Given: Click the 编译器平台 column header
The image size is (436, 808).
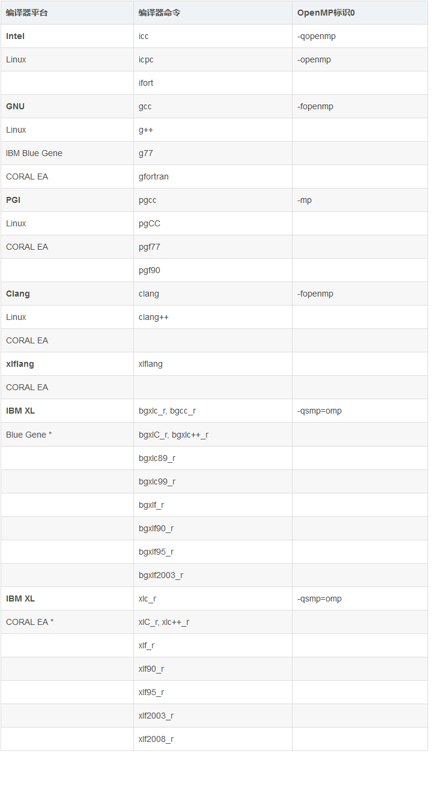Looking at the screenshot, I should point(26,13).
